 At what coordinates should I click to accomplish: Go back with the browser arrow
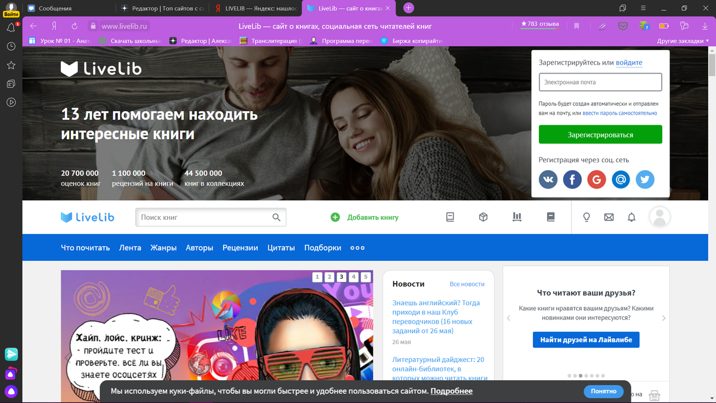tap(33, 26)
